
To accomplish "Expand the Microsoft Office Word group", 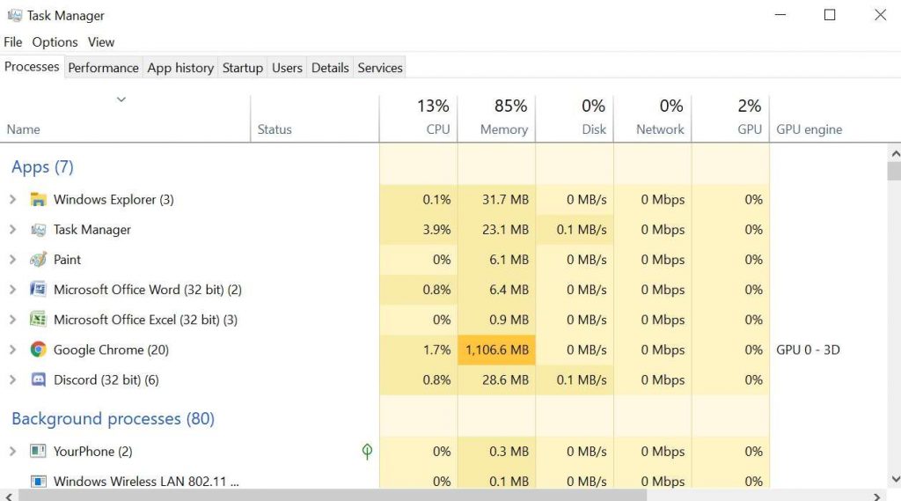I will tap(12, 290).
